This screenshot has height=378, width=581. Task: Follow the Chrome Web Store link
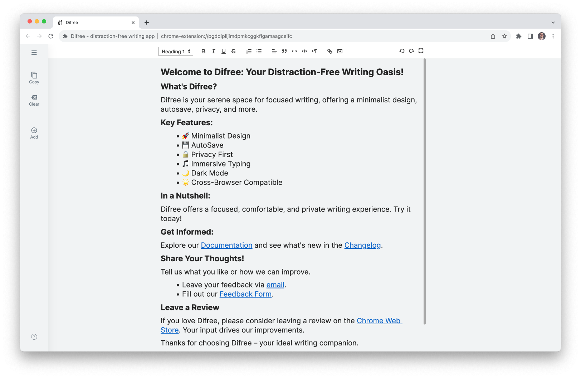click(x=379, y=321)
